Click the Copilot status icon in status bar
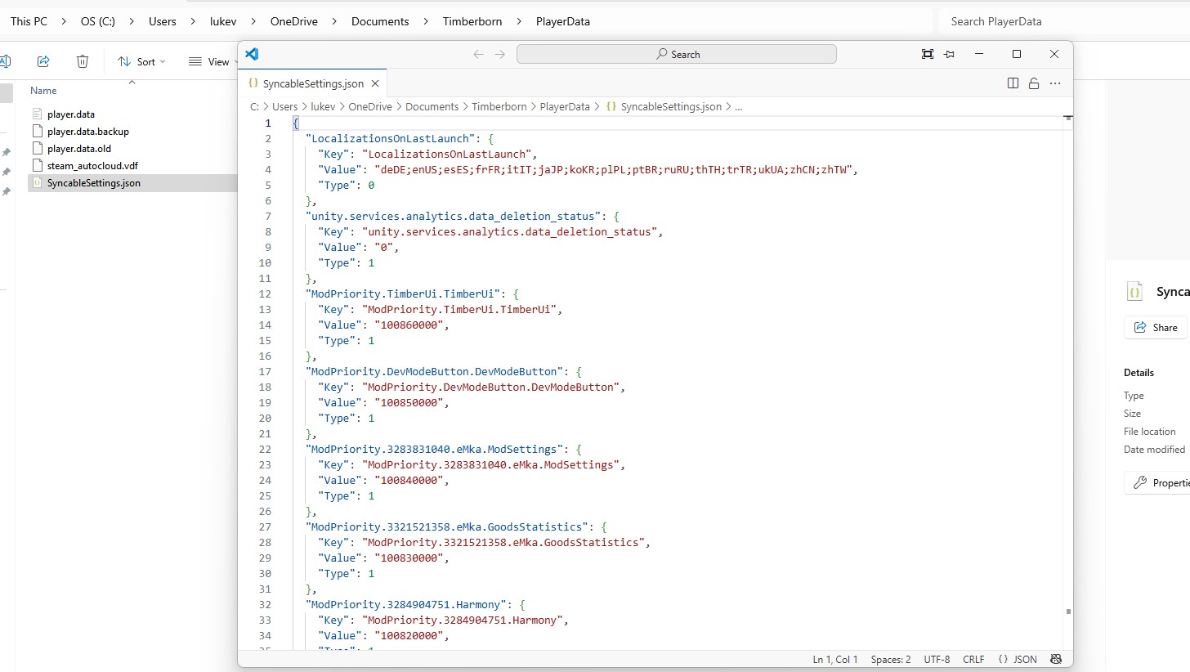This screenshot has height=672, width=1190. 1056,659
